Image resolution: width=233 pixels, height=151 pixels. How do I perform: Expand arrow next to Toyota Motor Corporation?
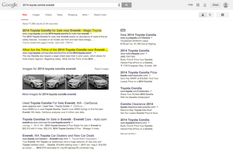[x=99, y=139]
